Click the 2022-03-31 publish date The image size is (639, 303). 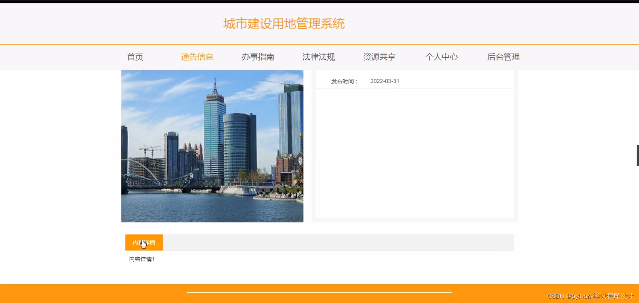pyautogui.click(x=385, y=81)
